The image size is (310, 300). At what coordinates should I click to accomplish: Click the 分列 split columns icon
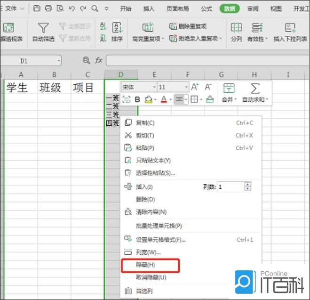(236, 28)
